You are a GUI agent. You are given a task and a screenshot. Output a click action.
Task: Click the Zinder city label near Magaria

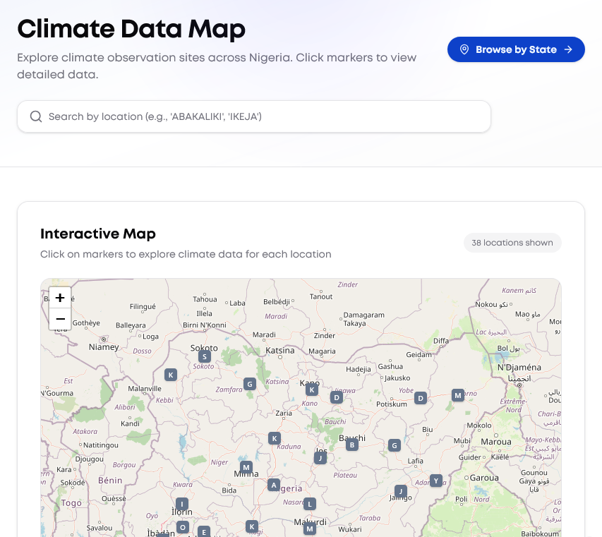click(x=325, y=335)
